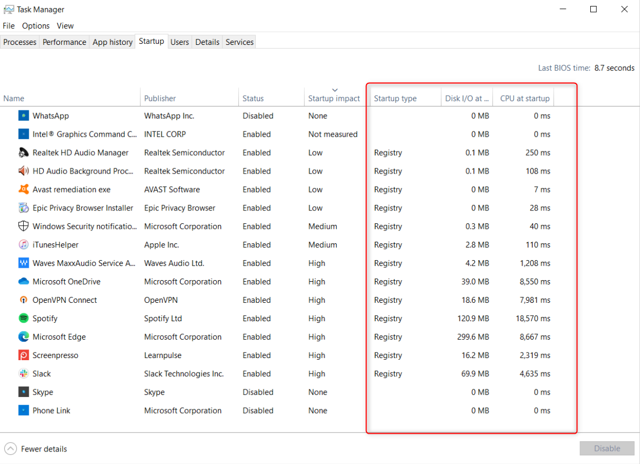Sort by the Startup type column header
This screenshot has height=464, width=640.
tap(405, 98)
